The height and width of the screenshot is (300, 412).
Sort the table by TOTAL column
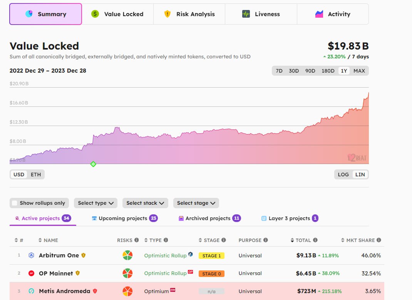click(301, 240)
